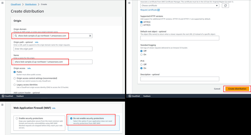Set Standard logging to On
251x135 pixels.
(x=141, y=55)
